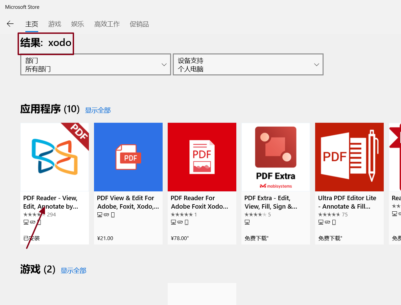Click the phone icon under PDF Reader For Adobe Foxit Xodo

click(x=186, y=222)
